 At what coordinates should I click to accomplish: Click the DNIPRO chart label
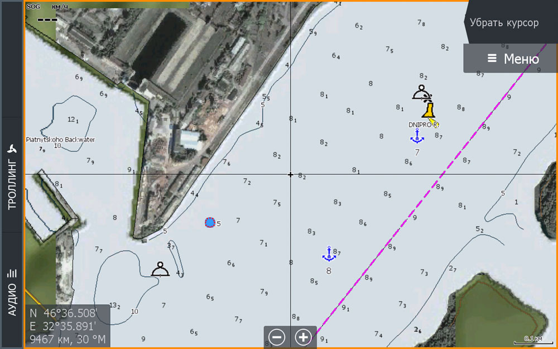[x=423, y=125]
